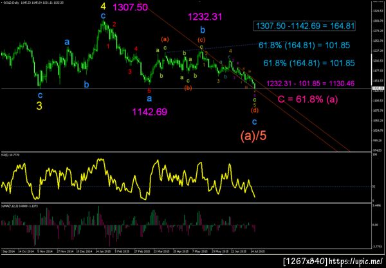
Task: Click the magenta 1307.50 price label
Action: pyautogui.click(x=130, y=7)
